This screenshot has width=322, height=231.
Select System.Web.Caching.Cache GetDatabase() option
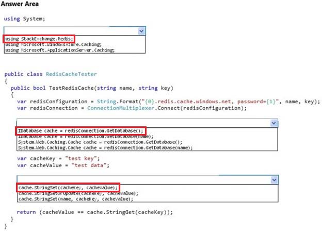pos(100,142)
